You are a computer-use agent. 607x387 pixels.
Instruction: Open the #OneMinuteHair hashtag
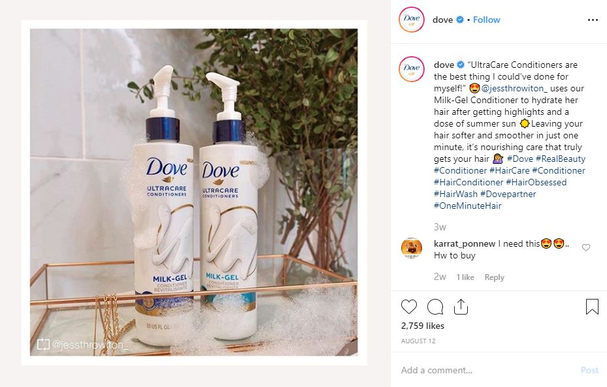coord(468,206)
